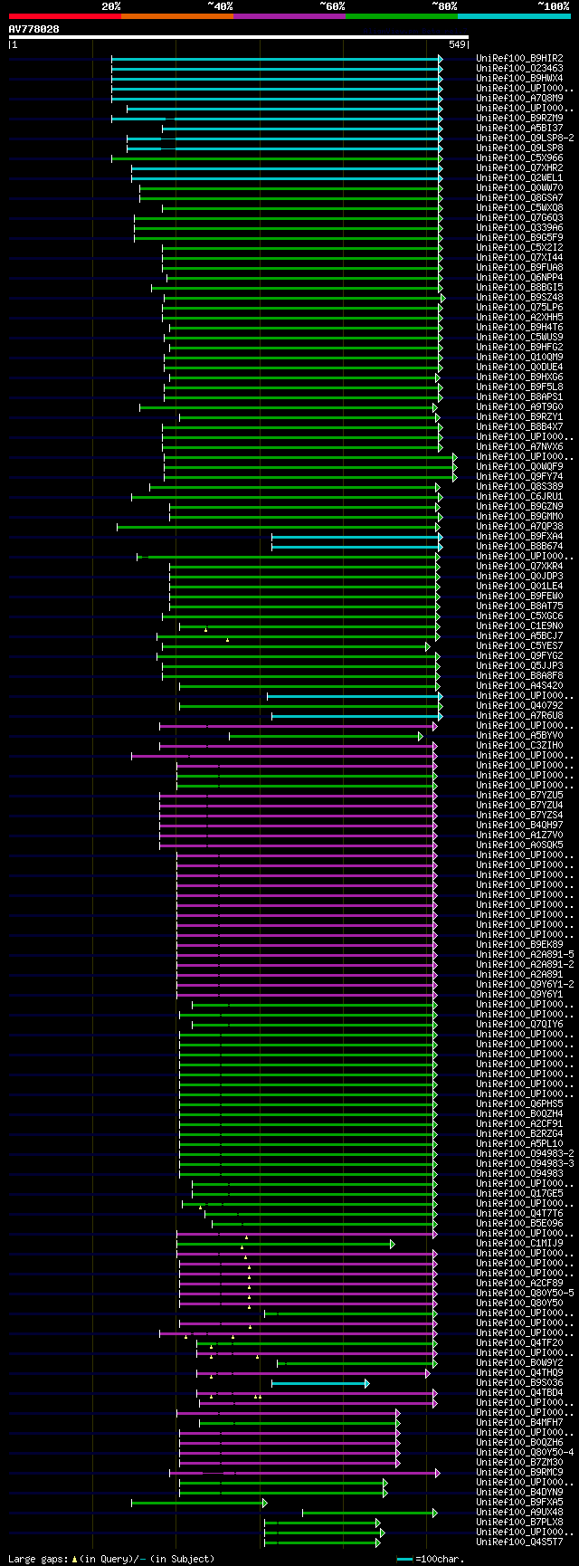Viewport: 579px width, 1566px height.
Task: Select the query sequence name AV778028
Action: point(34,29)
